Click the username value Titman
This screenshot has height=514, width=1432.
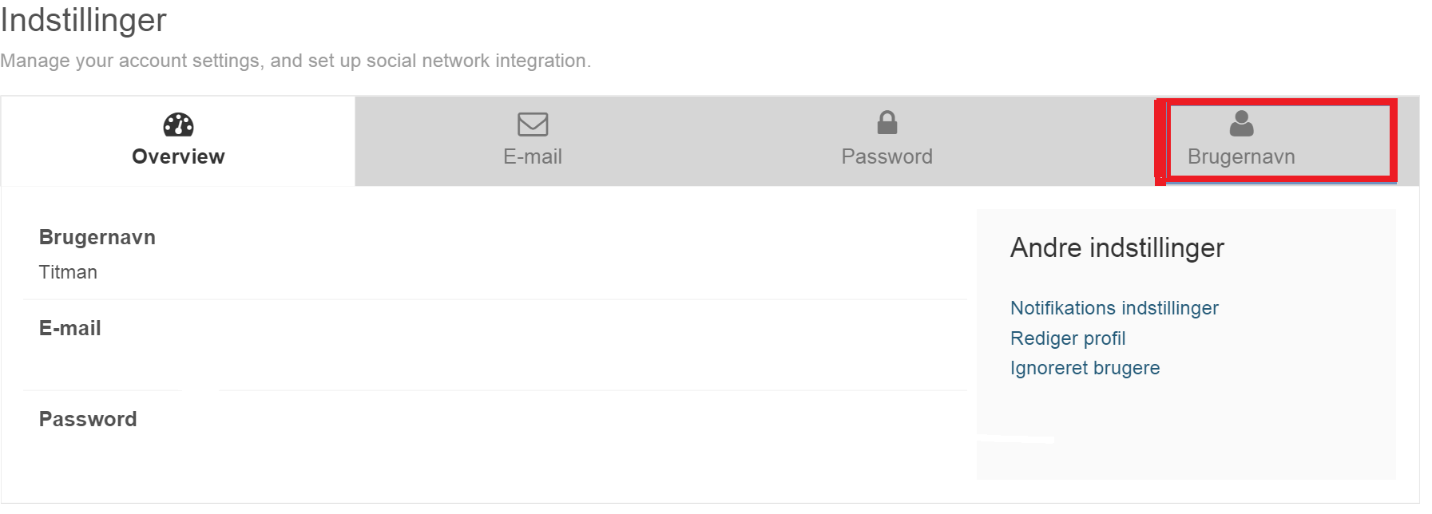(x=68, y=272)
